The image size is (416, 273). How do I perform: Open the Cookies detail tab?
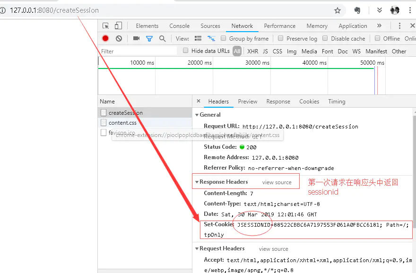pos(309,102)
